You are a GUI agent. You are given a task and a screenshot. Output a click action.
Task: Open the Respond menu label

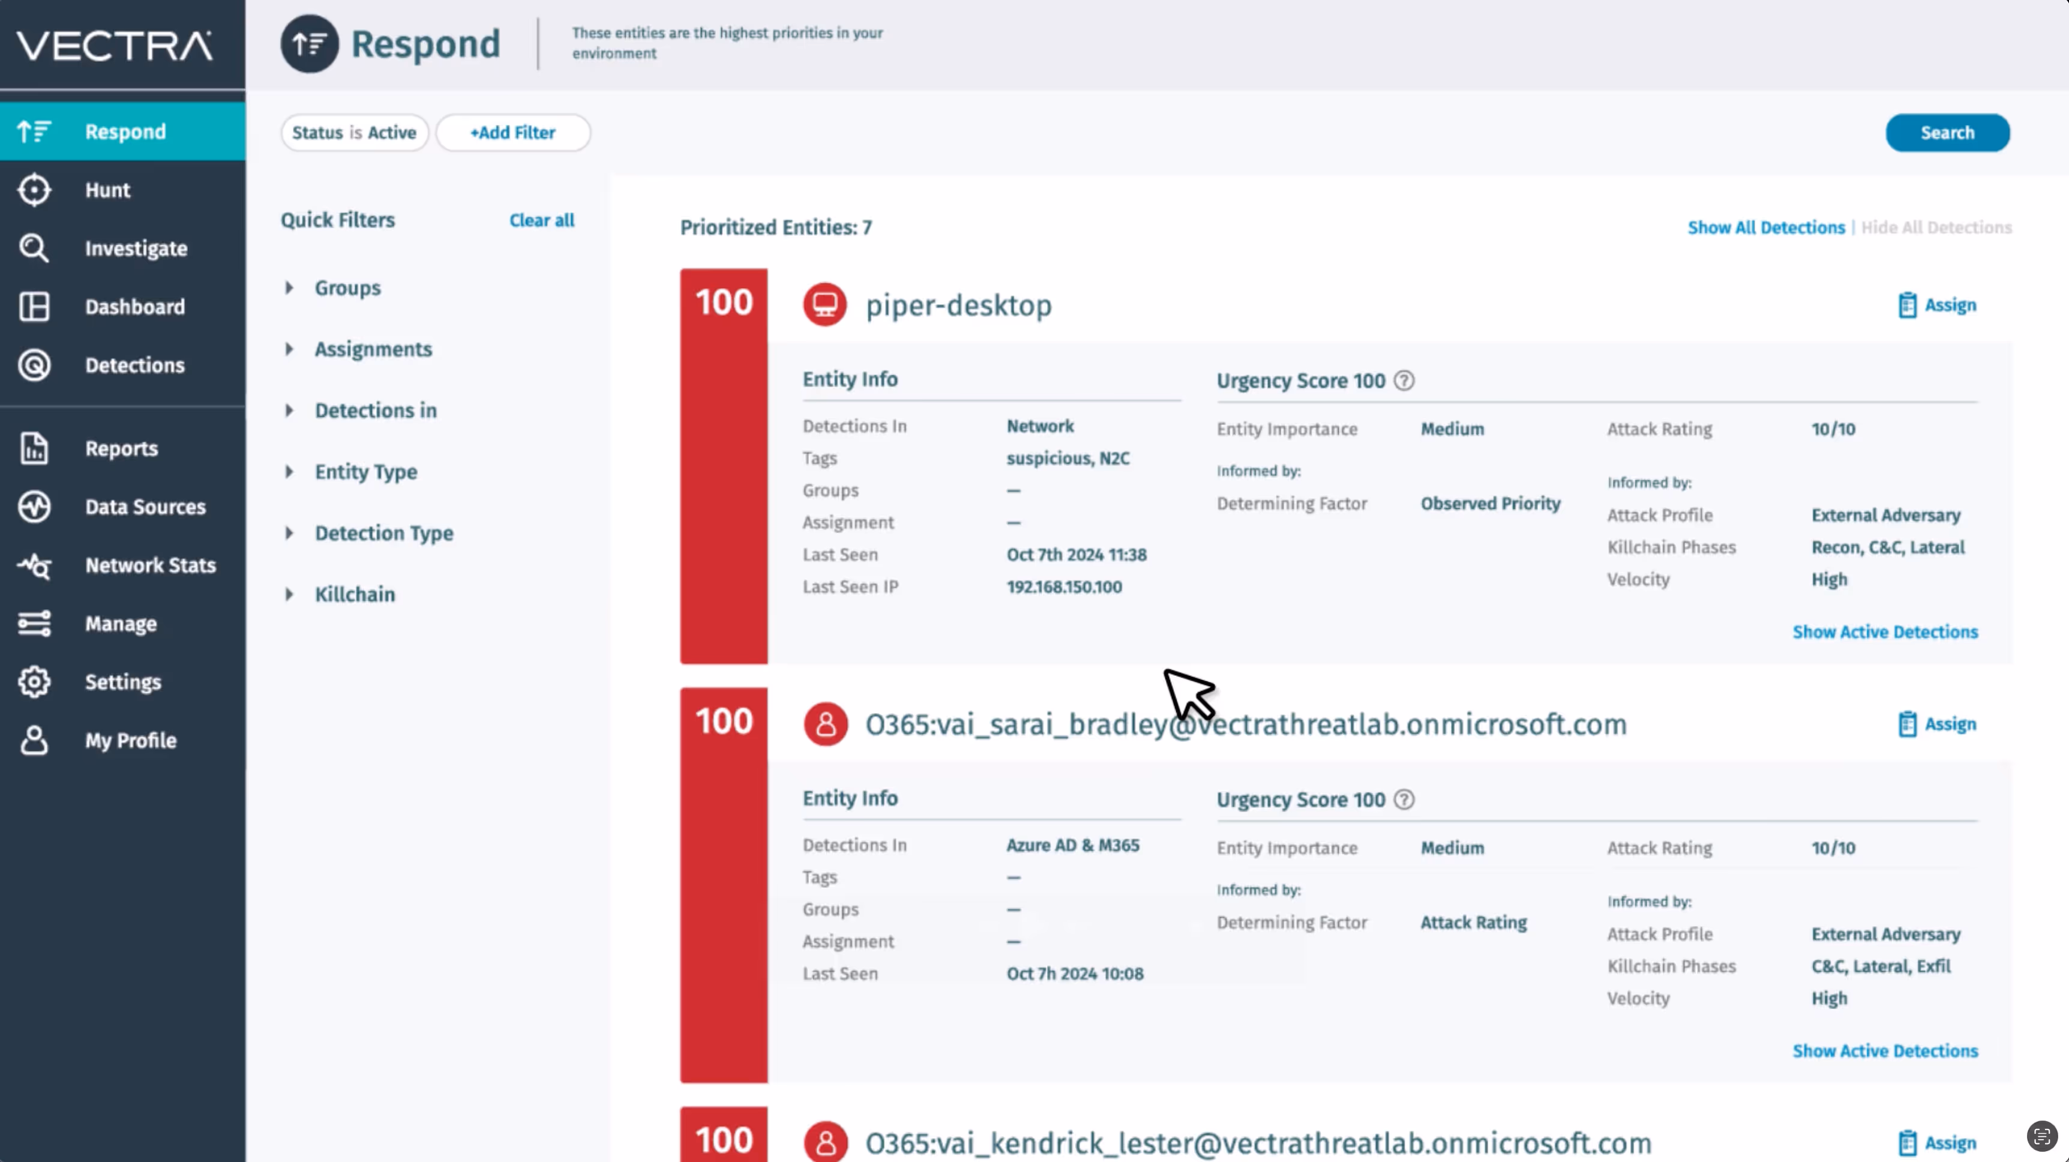click(125, 132)
